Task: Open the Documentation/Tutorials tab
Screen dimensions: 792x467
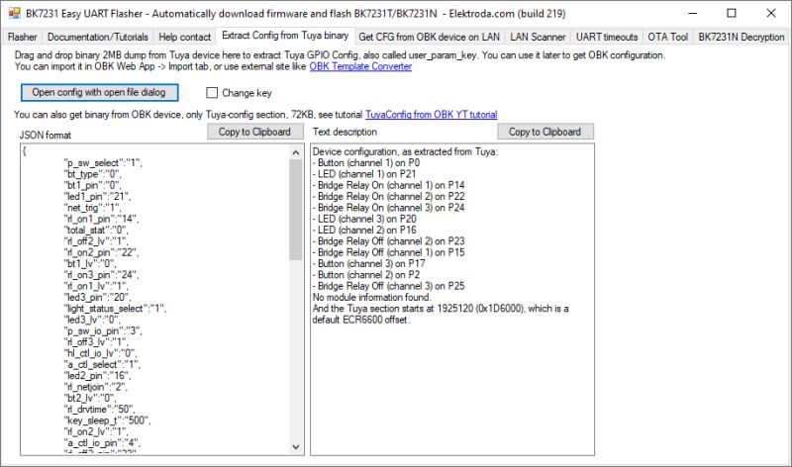Action: point(97,37)
